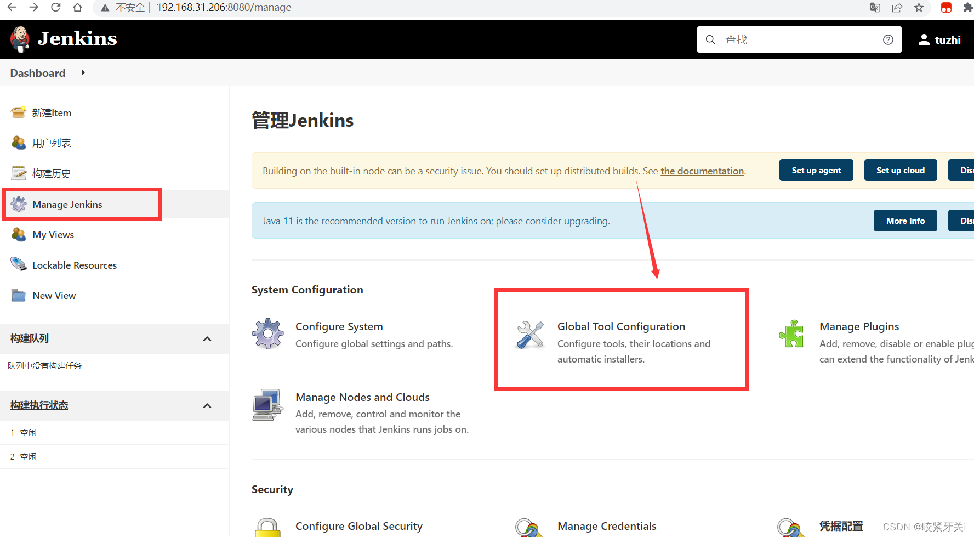Click the magnifier icon in search box

click(710, 39)
